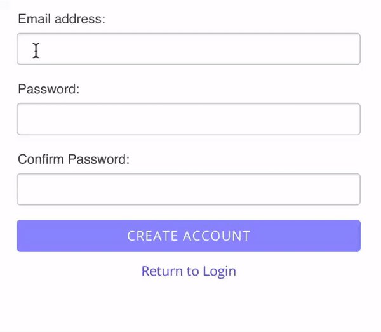Viewport: 381px width, 332px height.
Task: Click the CREATE ACCOUNT button
Action: 189,236
